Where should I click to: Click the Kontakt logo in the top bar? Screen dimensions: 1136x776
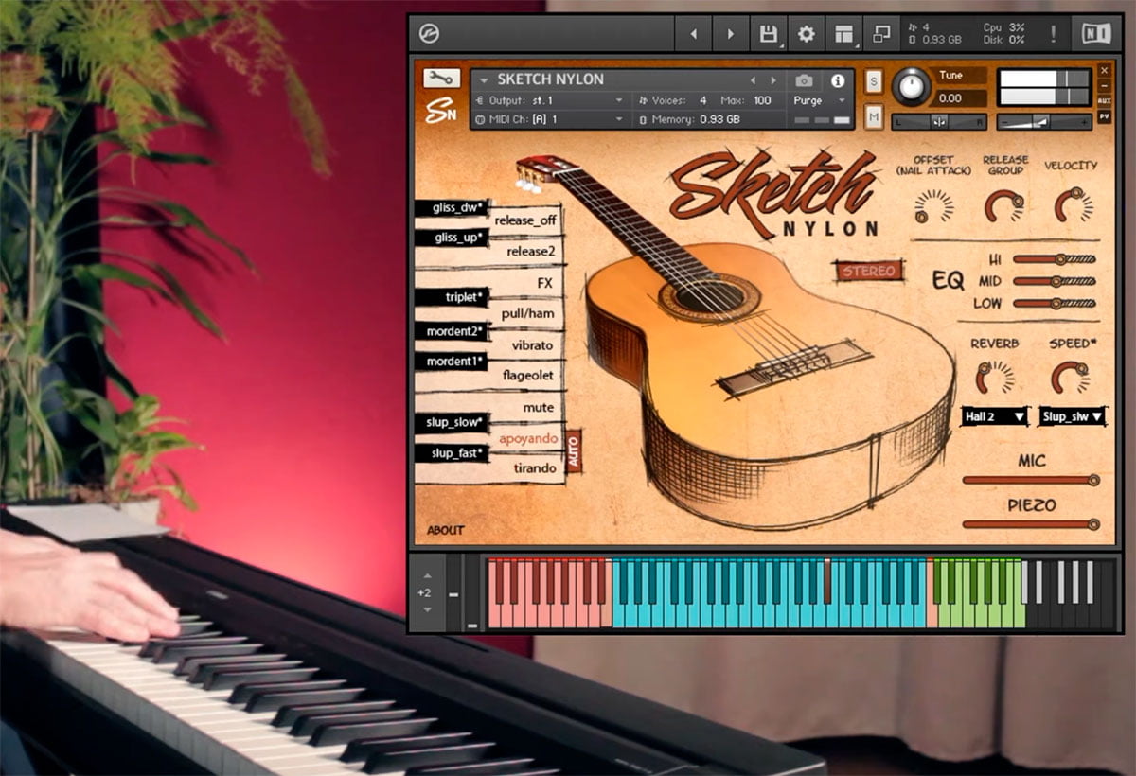pyautogui.click(x=429, y=34)
